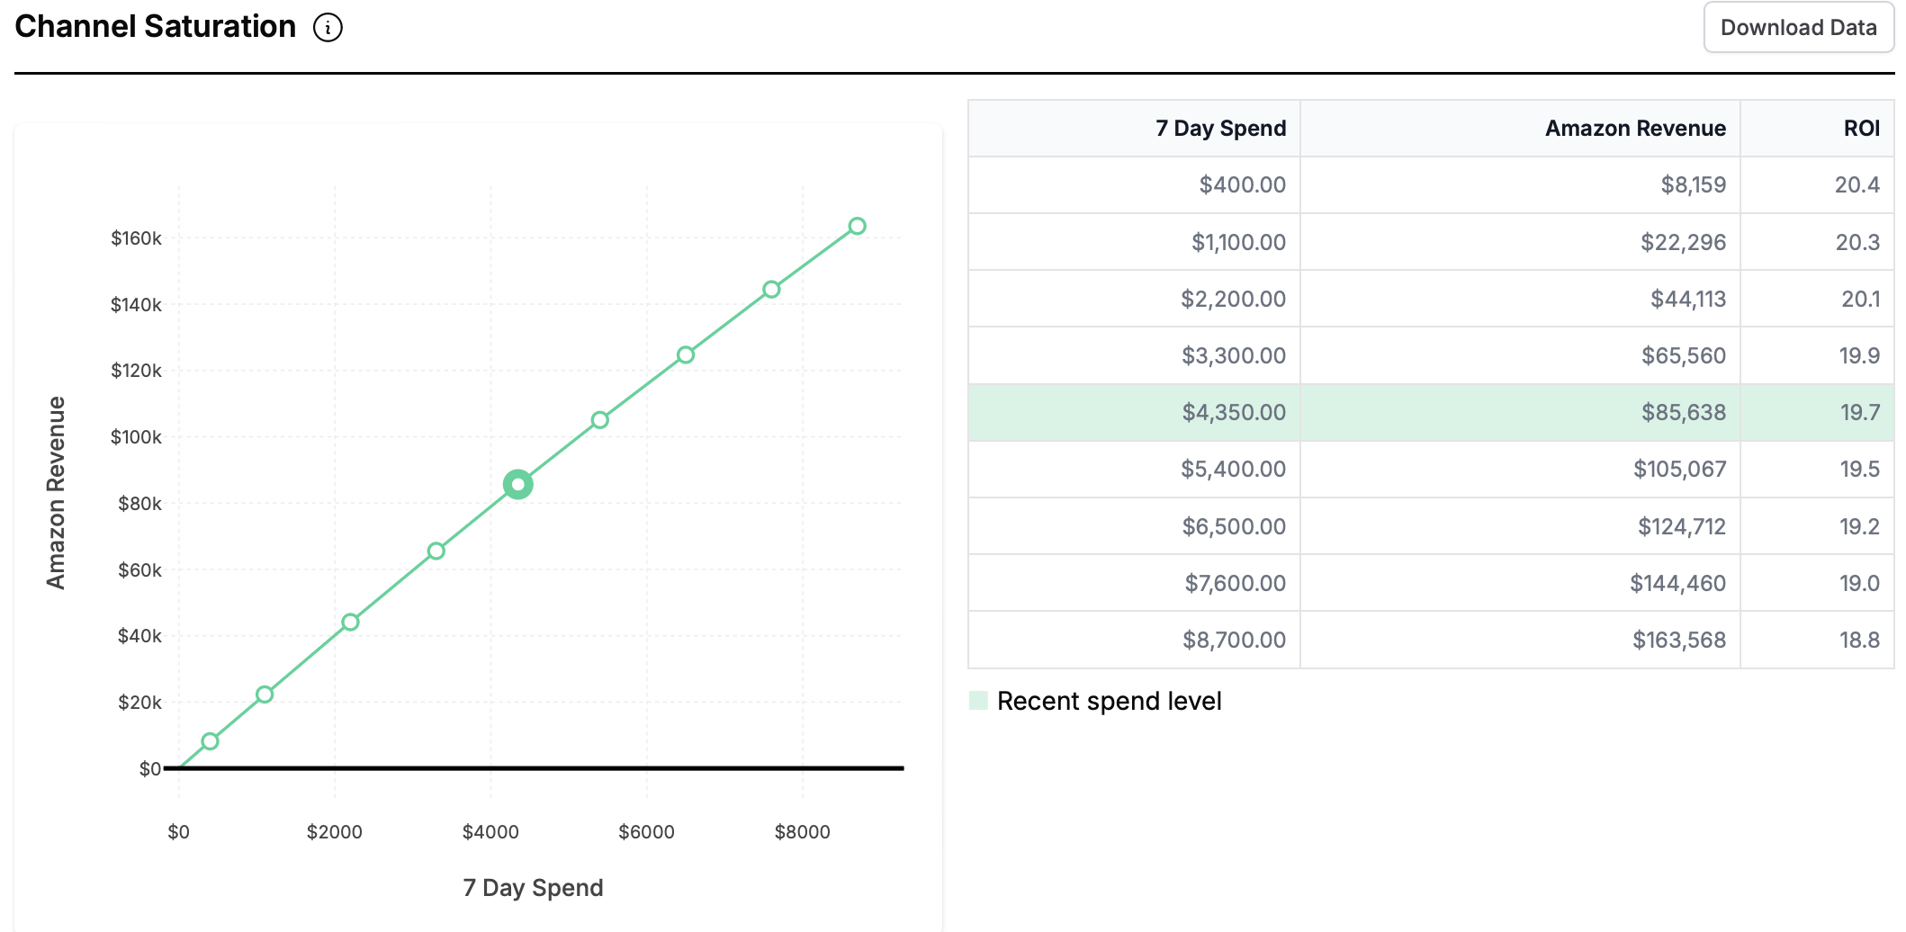The image size is (1906, 932).
Task: Click the Amazon Revenue column header
Action: (1635, 129)
